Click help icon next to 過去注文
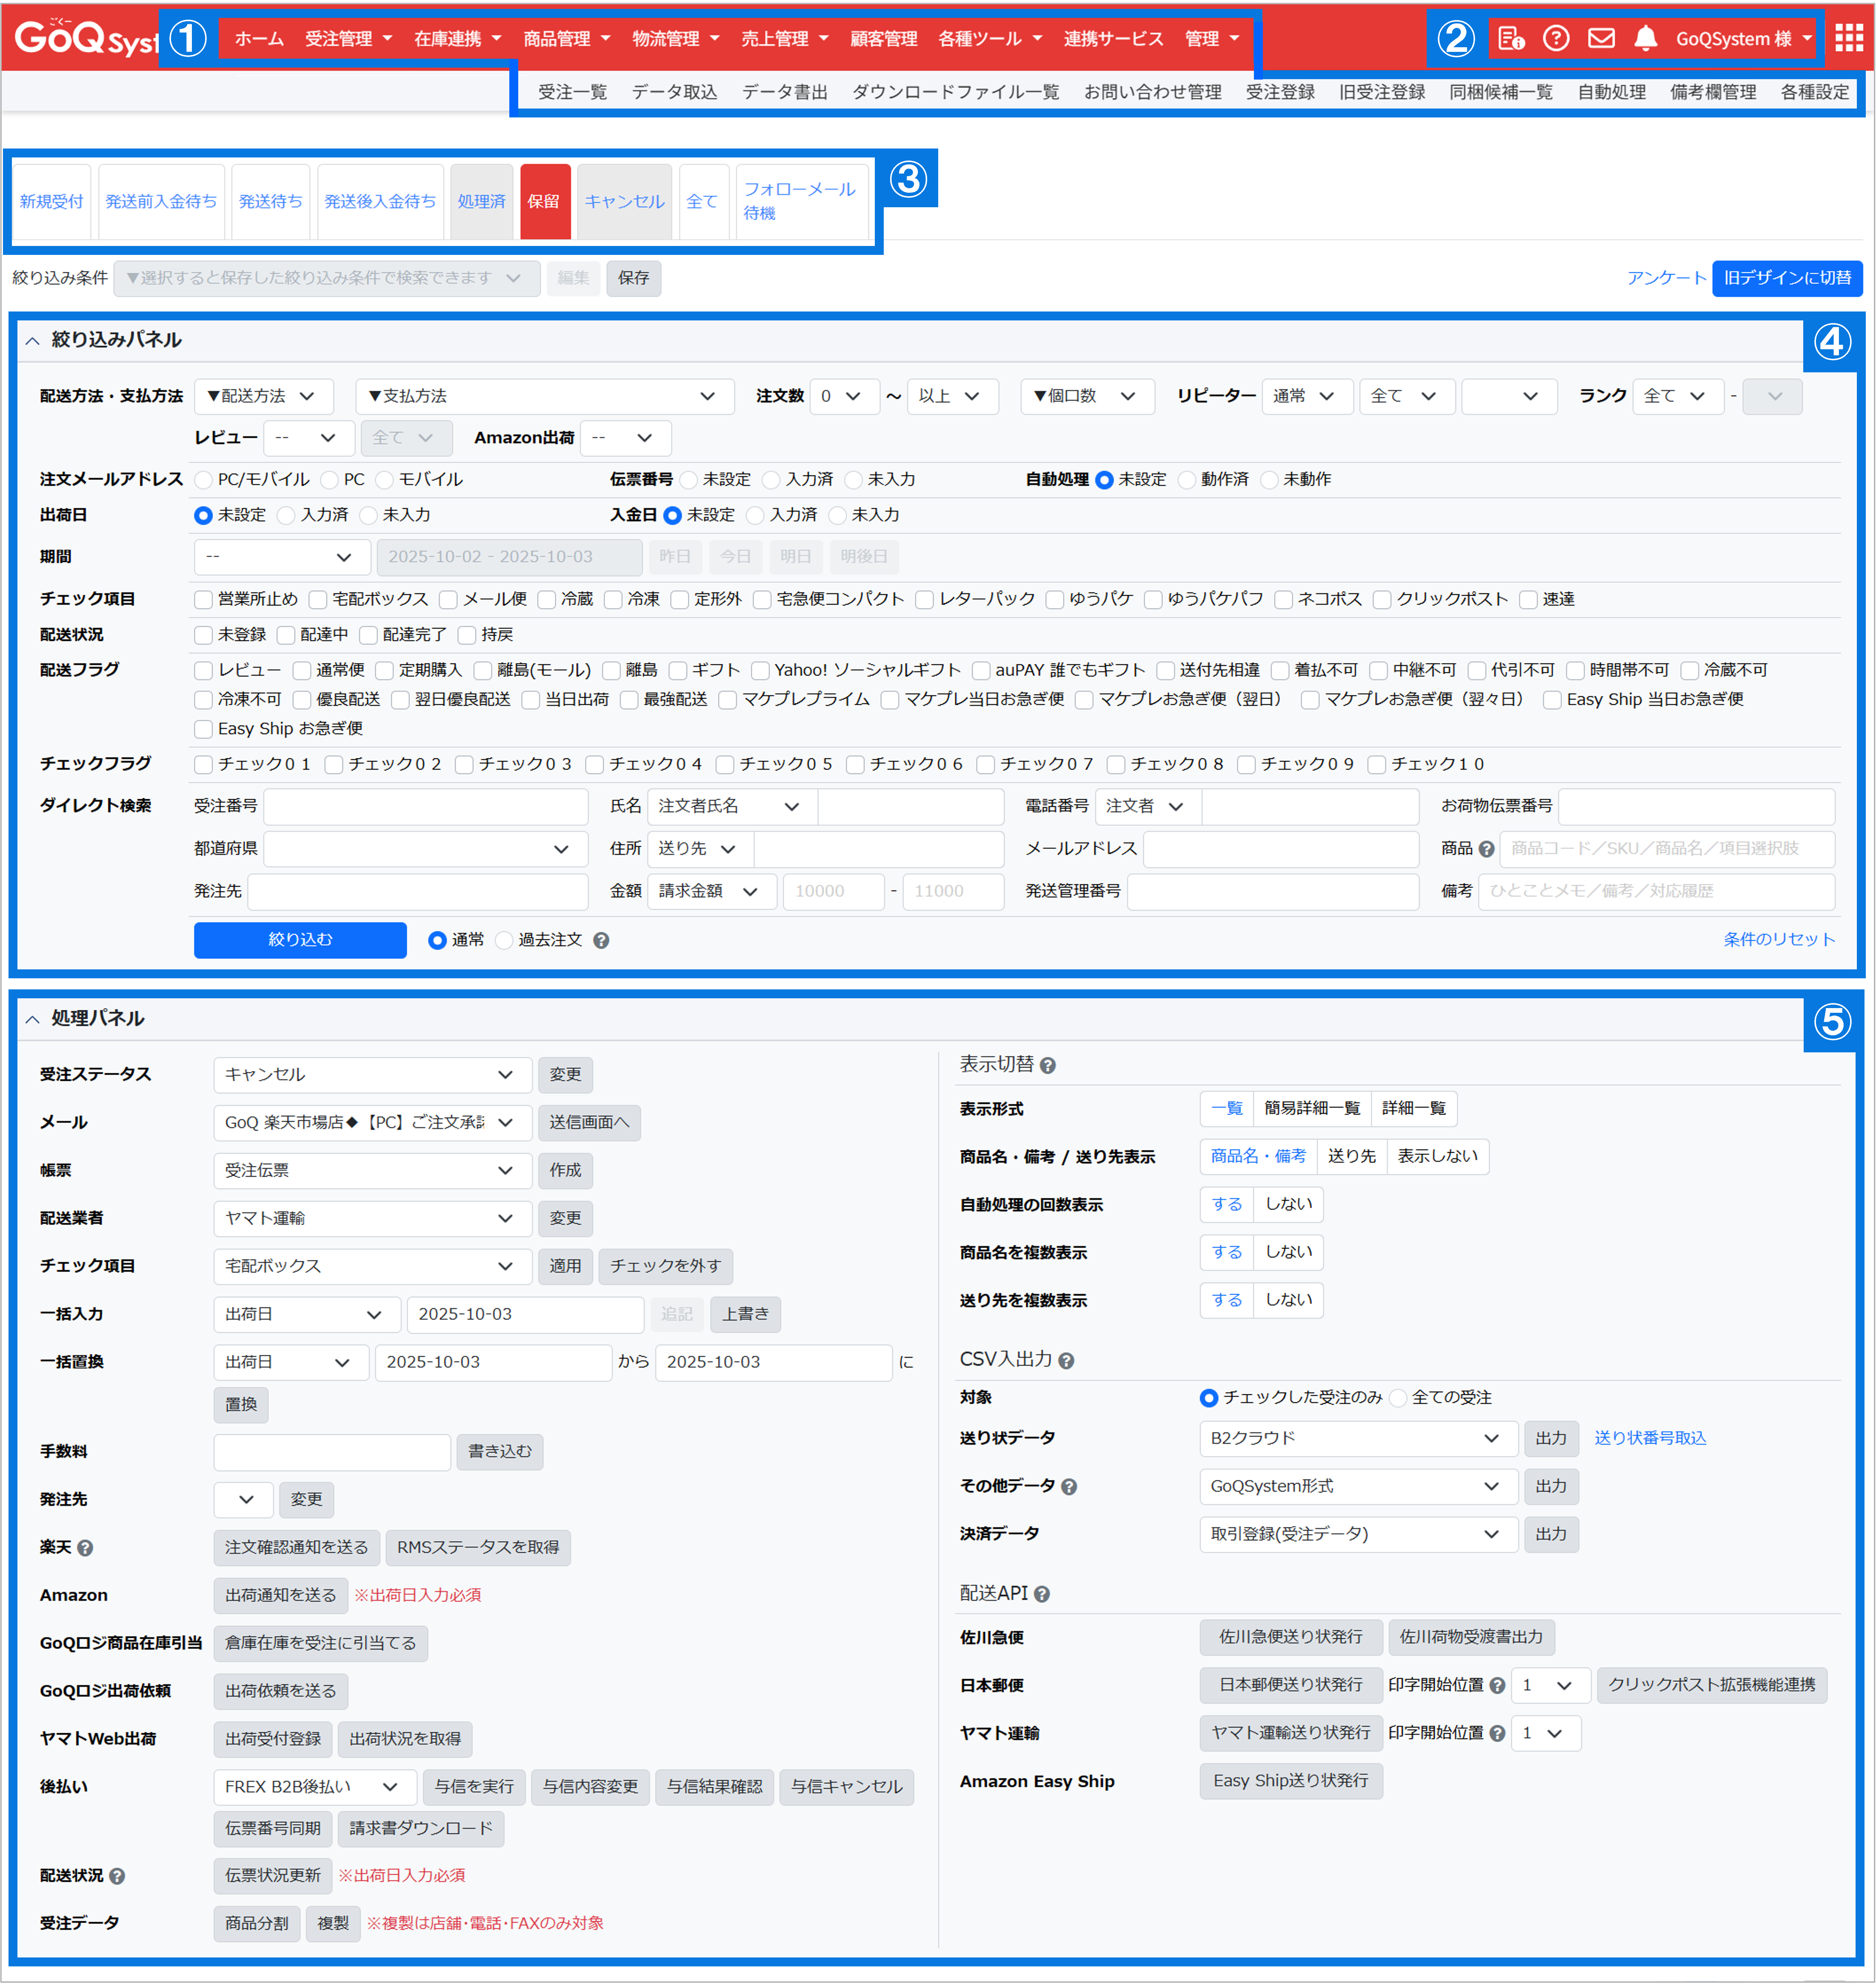Image resolution: width=1876 pixels, height=1983 pixels. click(x=601, y=940)
